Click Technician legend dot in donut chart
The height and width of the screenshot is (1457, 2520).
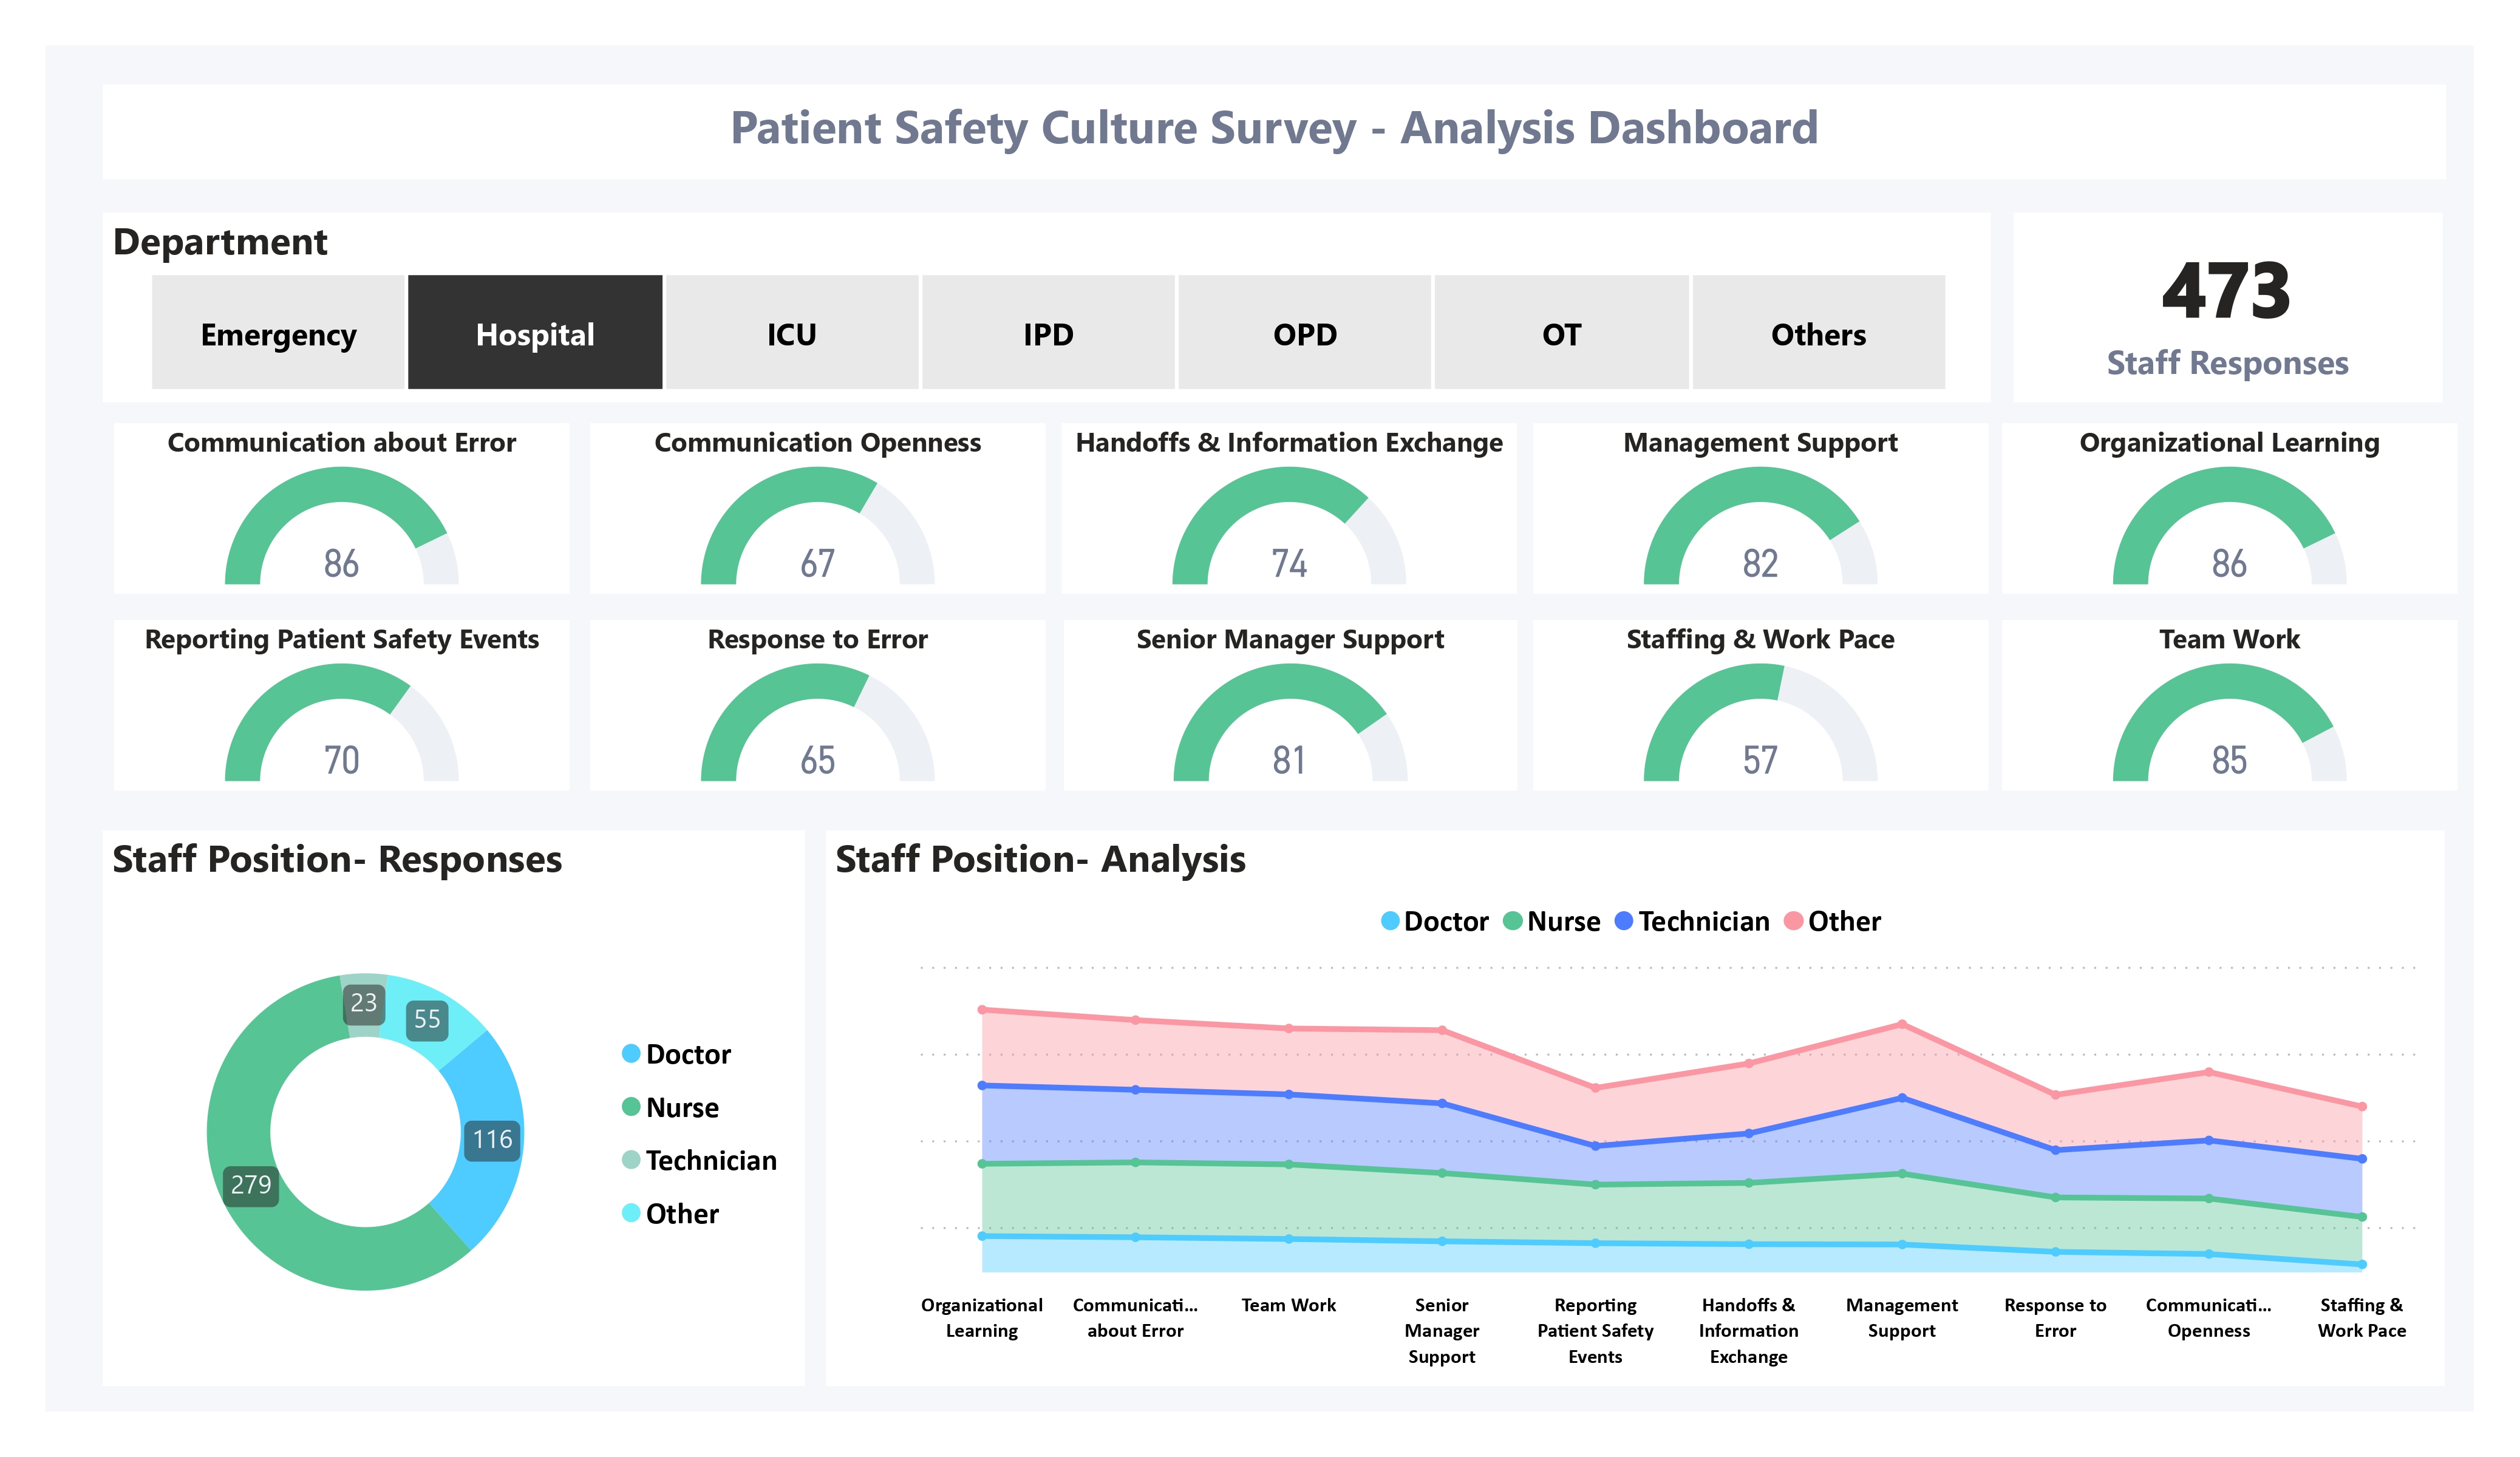pos(631,1159)
